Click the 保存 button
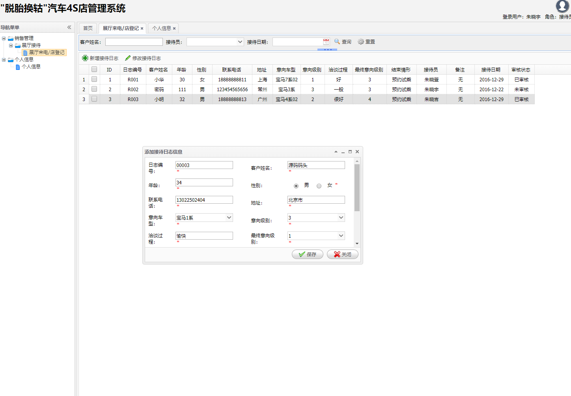Screen dimensions: 571x396 (x=307, y=254)
